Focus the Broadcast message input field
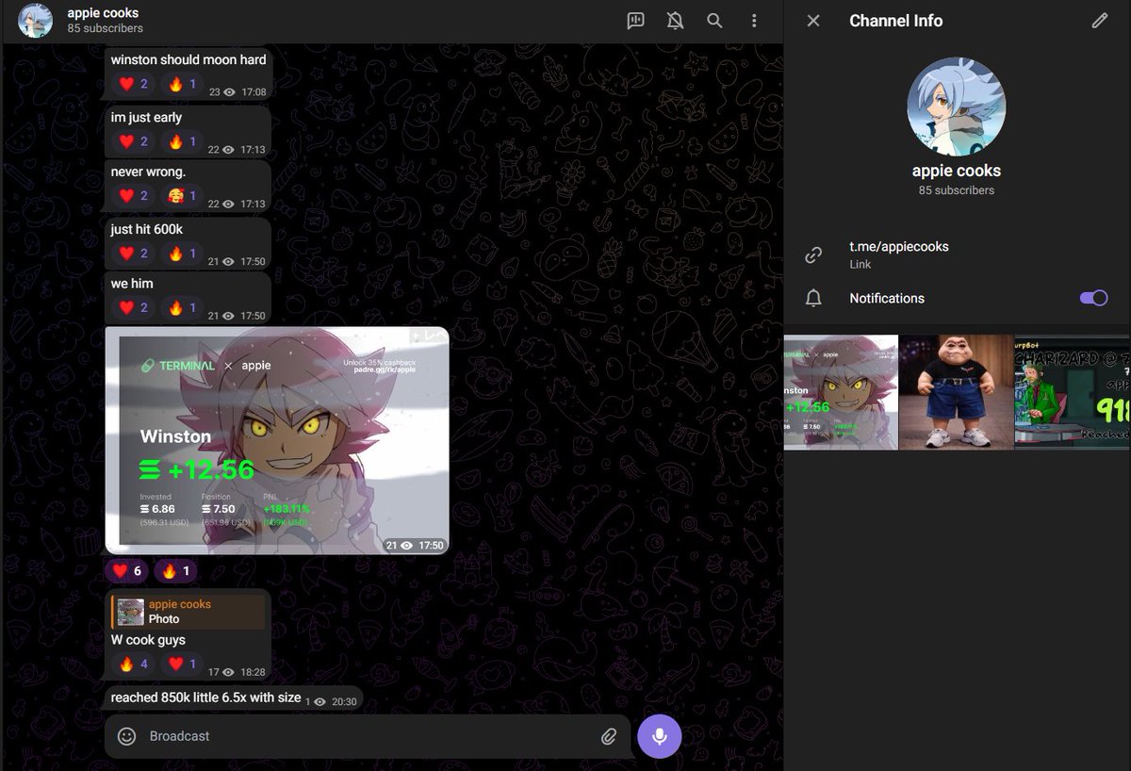Viewport: 1131px width, 771px height. point(369,736)
